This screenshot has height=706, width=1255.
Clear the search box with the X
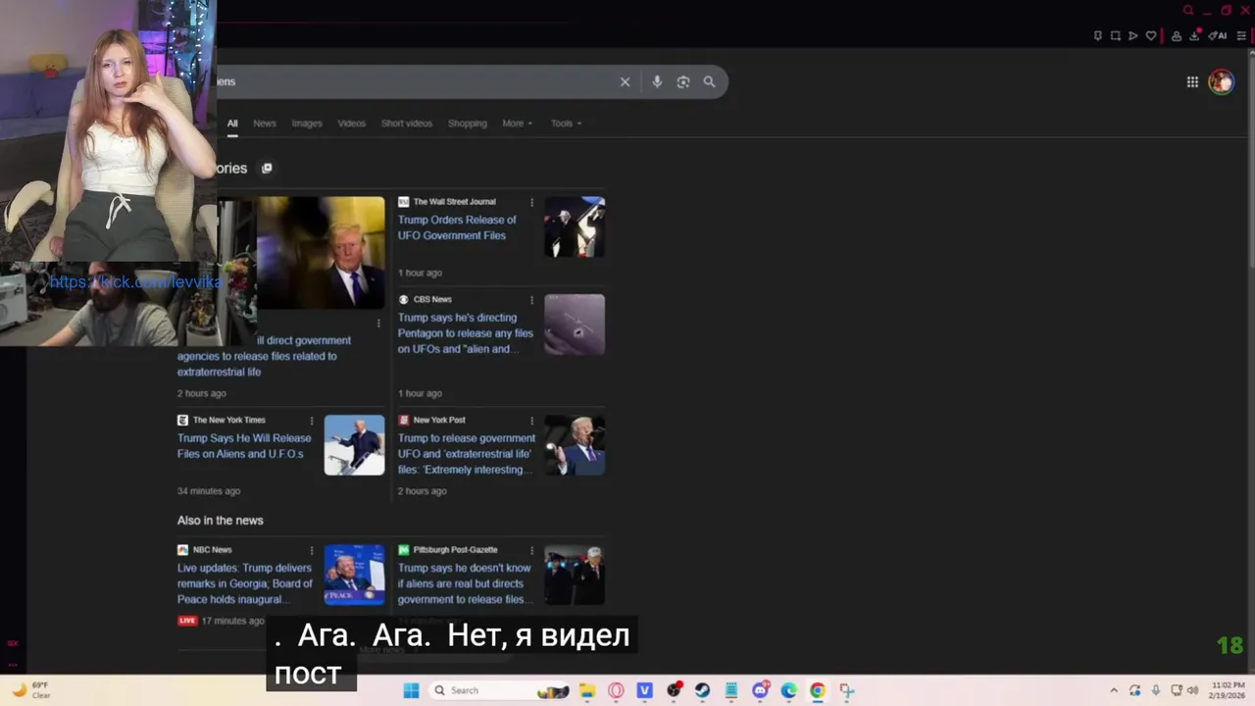625,82
